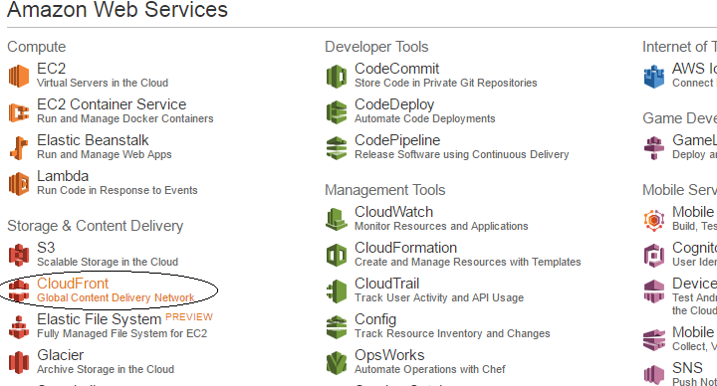Click the CloudFormation icon

(337, 255)
